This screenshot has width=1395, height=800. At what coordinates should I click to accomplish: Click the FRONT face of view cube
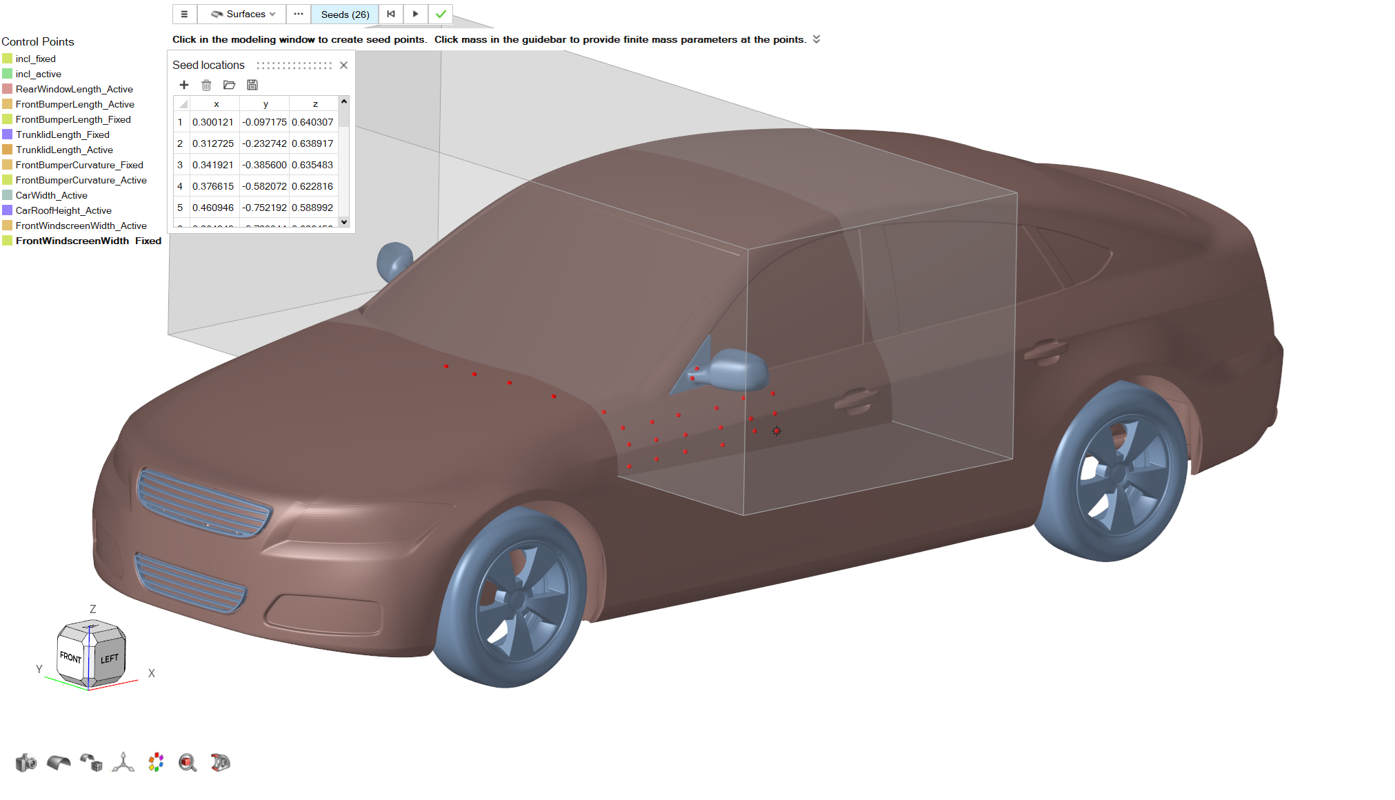70,657
